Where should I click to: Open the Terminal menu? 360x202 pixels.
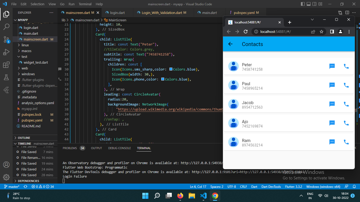pos(85,4)
